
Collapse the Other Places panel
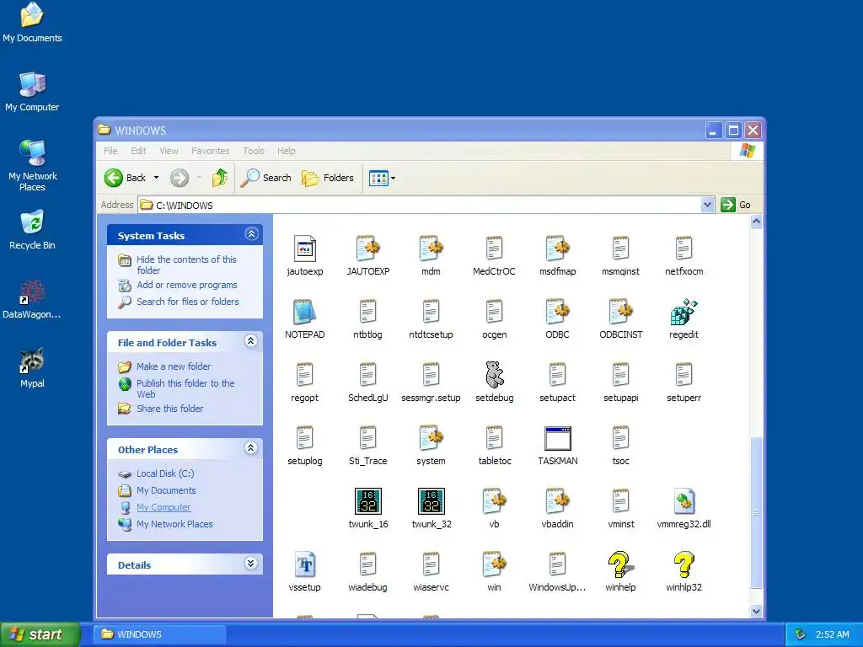click(x=251, y=448)
